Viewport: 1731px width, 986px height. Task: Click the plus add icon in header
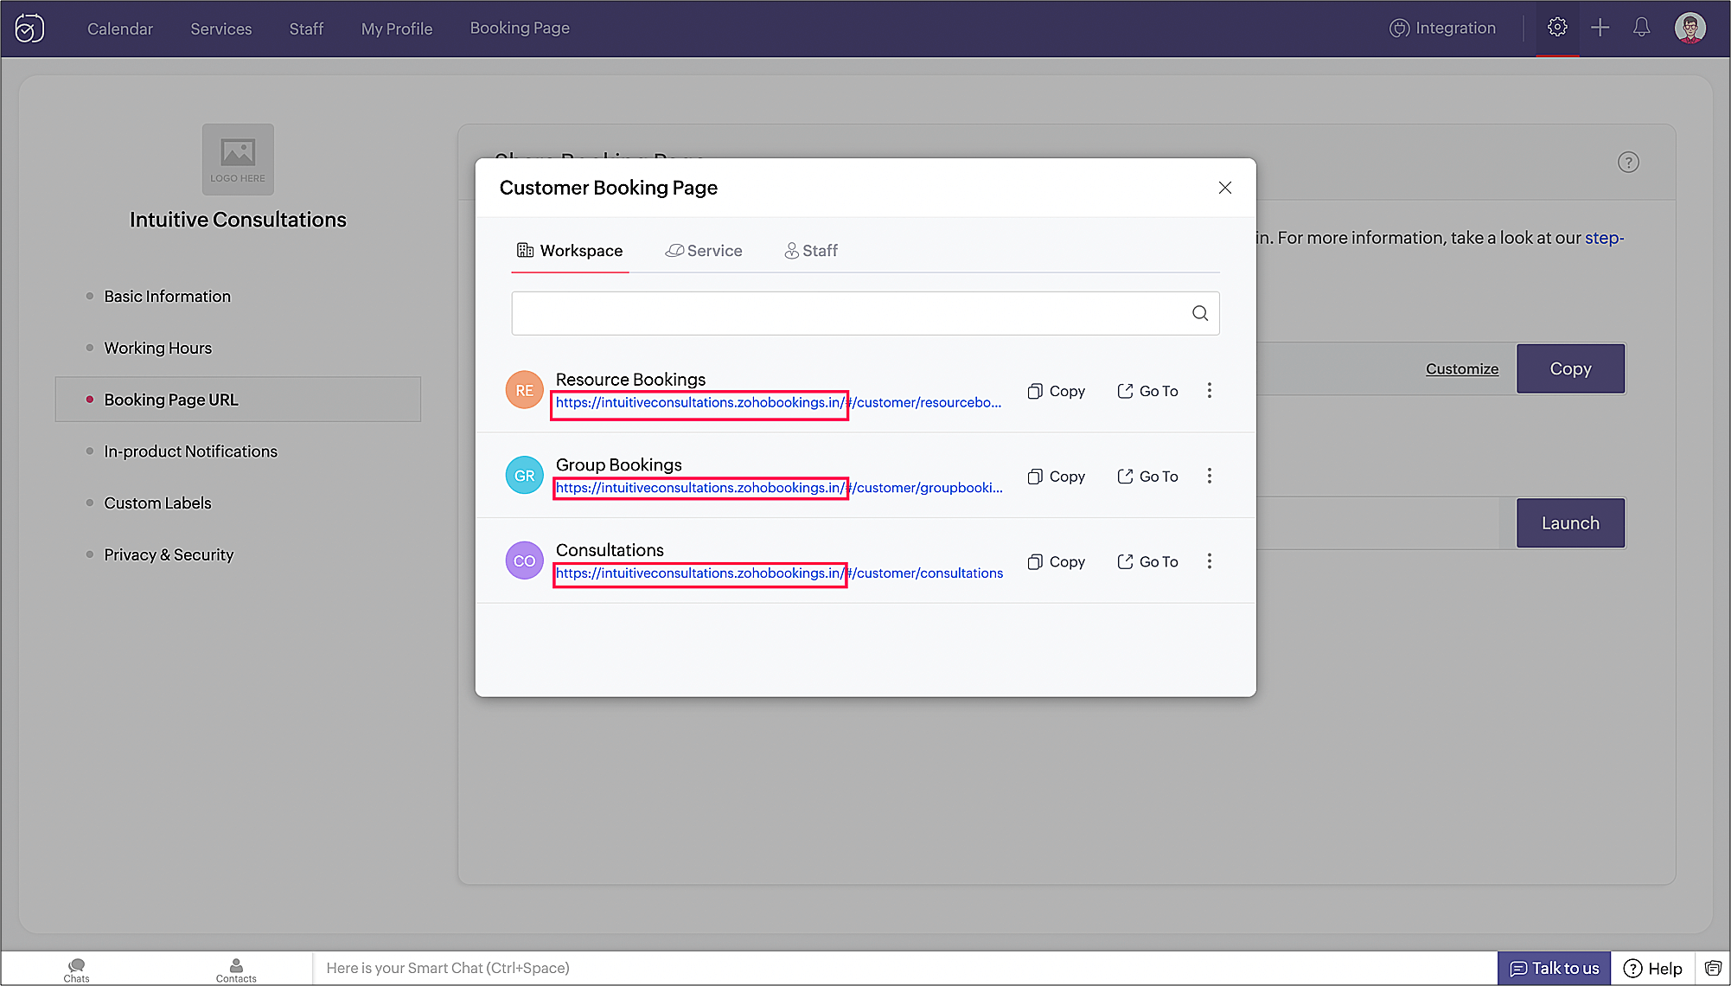1600,28
